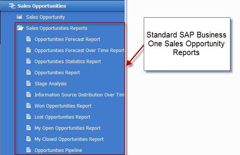Launch the Opportunities Report item

[x=57, y=73]
